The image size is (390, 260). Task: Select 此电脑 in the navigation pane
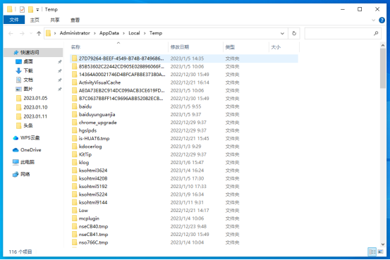(24, 162)
